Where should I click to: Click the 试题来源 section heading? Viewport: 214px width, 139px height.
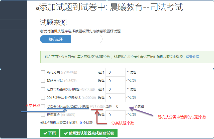[53, 23]
